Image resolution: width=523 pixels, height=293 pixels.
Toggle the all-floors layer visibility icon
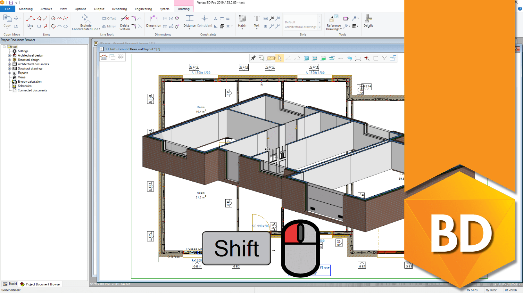pyautogui.click(x=306, y=58)
